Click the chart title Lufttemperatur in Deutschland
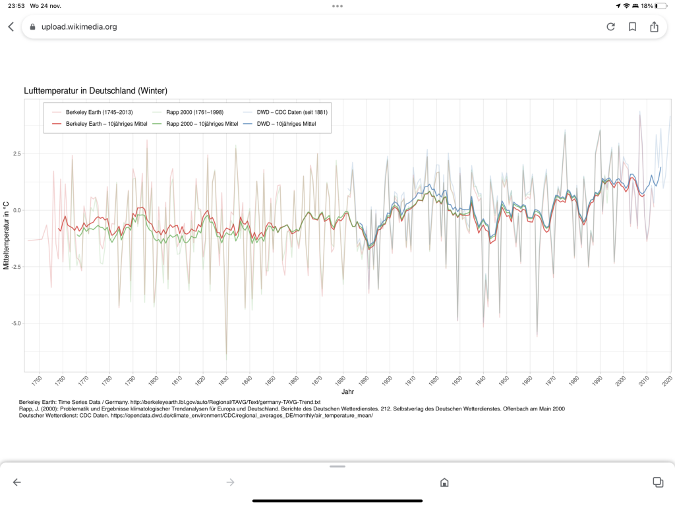675x506 pixels. coord(96,91)
